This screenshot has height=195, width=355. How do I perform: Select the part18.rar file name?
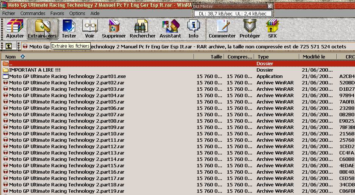tap(67, 184)
